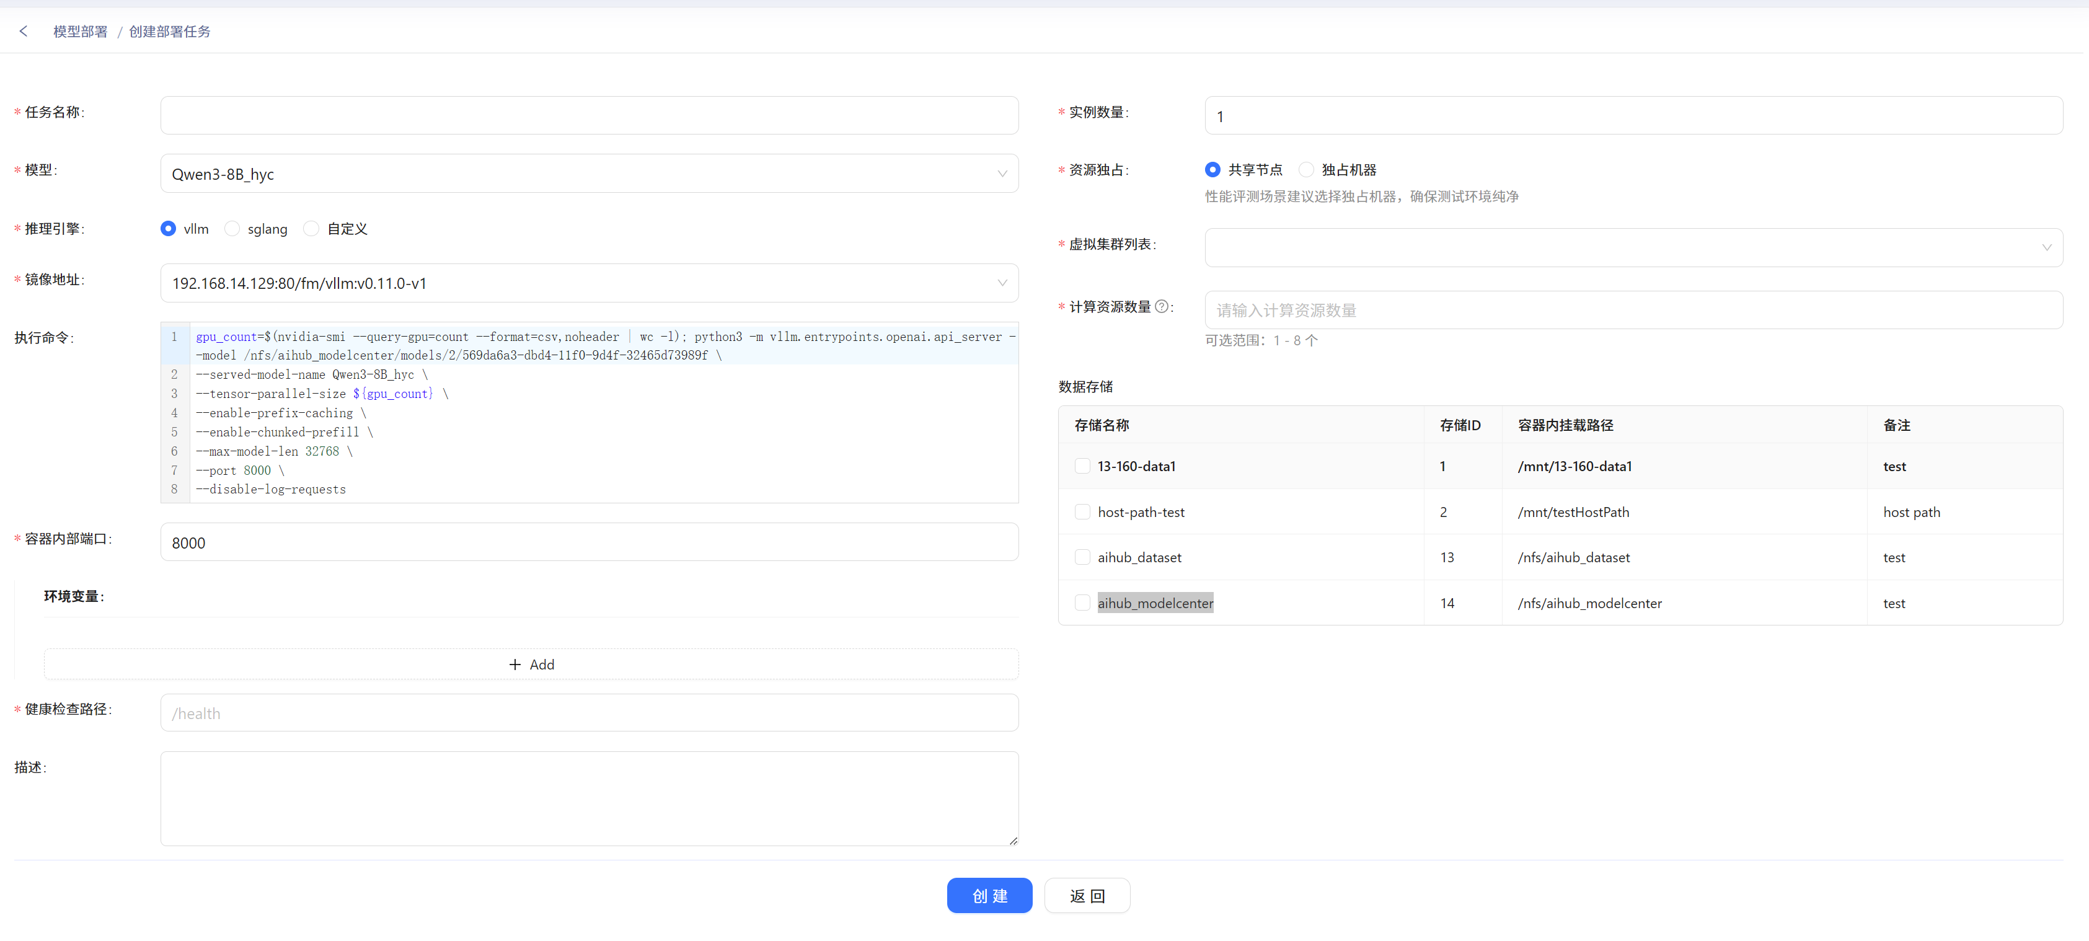Focus the 容器内部端口 field
This screenshot has width=2089, height=941.
[590, 542]
